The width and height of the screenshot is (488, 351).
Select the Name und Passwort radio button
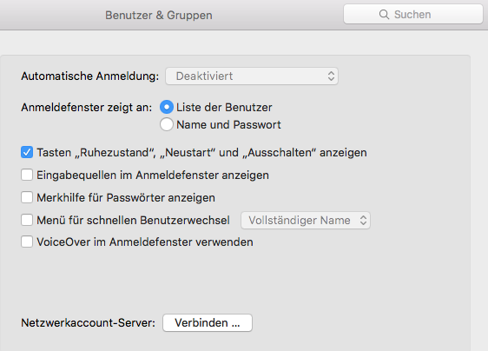tap(167, 124)
